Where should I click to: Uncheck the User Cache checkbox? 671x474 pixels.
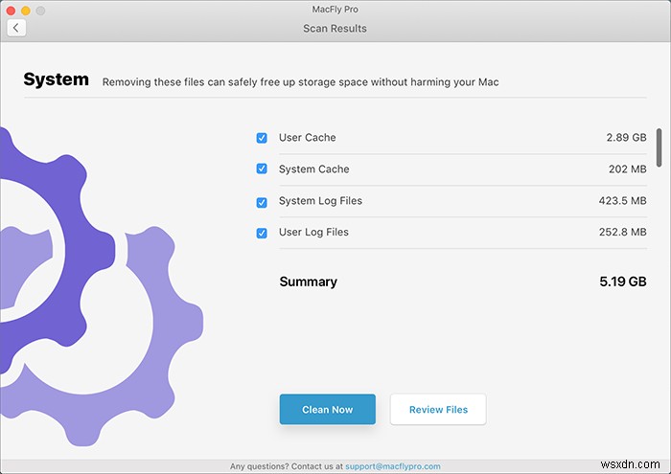pyautogui.click(x=262, y=138)
